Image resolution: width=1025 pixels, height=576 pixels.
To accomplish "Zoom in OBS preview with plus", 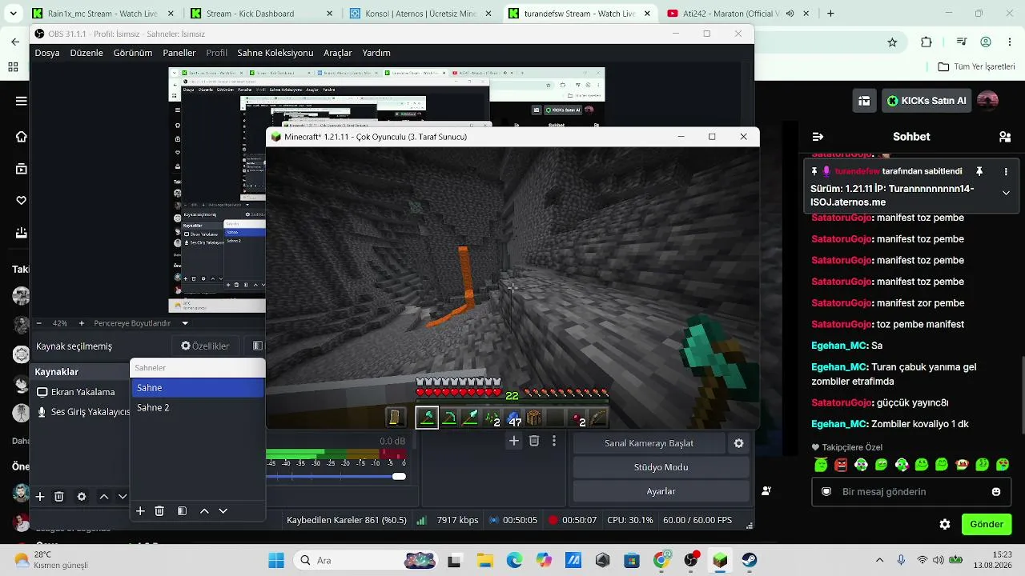I will [82, 323].
